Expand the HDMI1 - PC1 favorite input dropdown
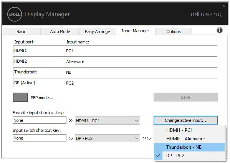This screenshot has width=230, height=163. [x=108, y=121]
